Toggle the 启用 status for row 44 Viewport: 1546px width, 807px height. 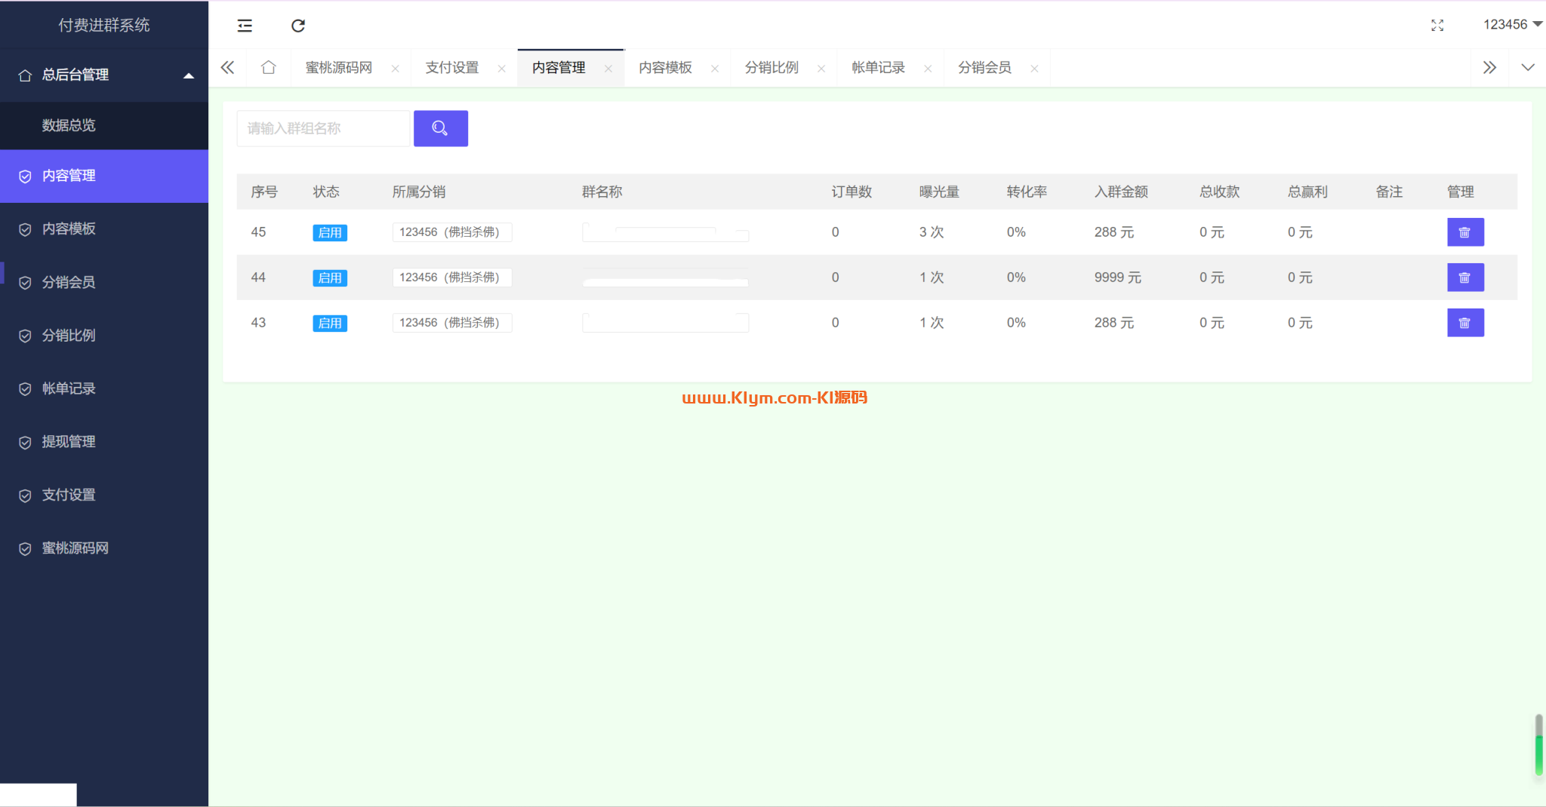(330, 278)
